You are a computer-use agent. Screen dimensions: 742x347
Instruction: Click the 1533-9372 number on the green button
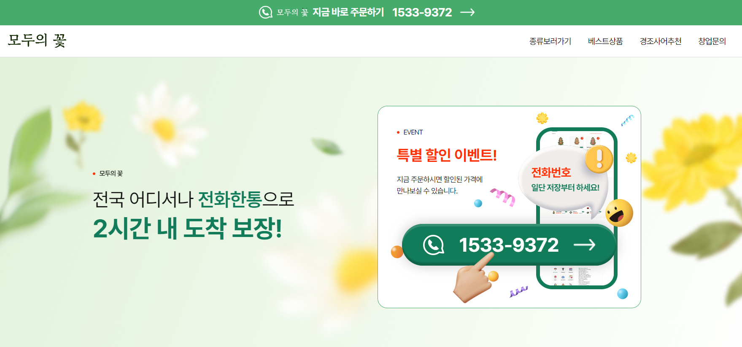click(509, 245)
